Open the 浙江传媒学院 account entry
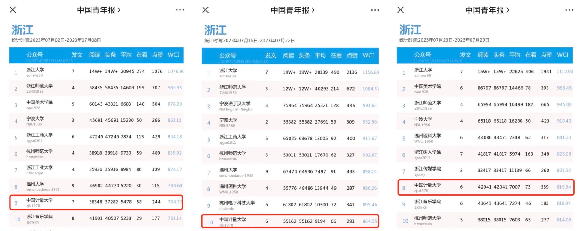 (x=427, y=169)
